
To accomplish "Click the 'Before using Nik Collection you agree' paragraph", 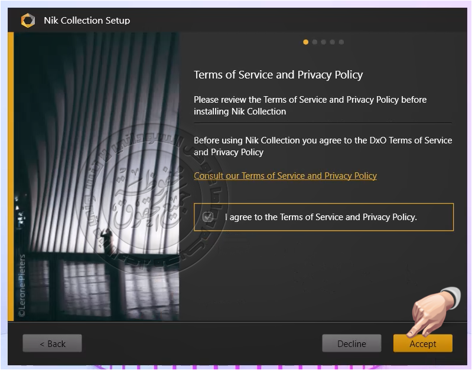I will point(323,146).
